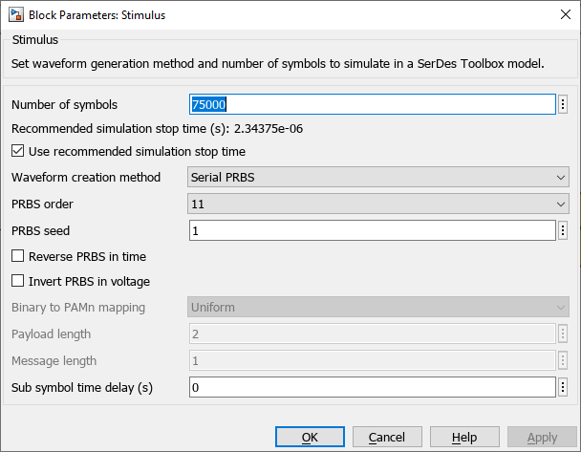Open the Waveform creation method dropdown
Image resolution: width=581 pixels, height=452 pixels.
(378, 177)
